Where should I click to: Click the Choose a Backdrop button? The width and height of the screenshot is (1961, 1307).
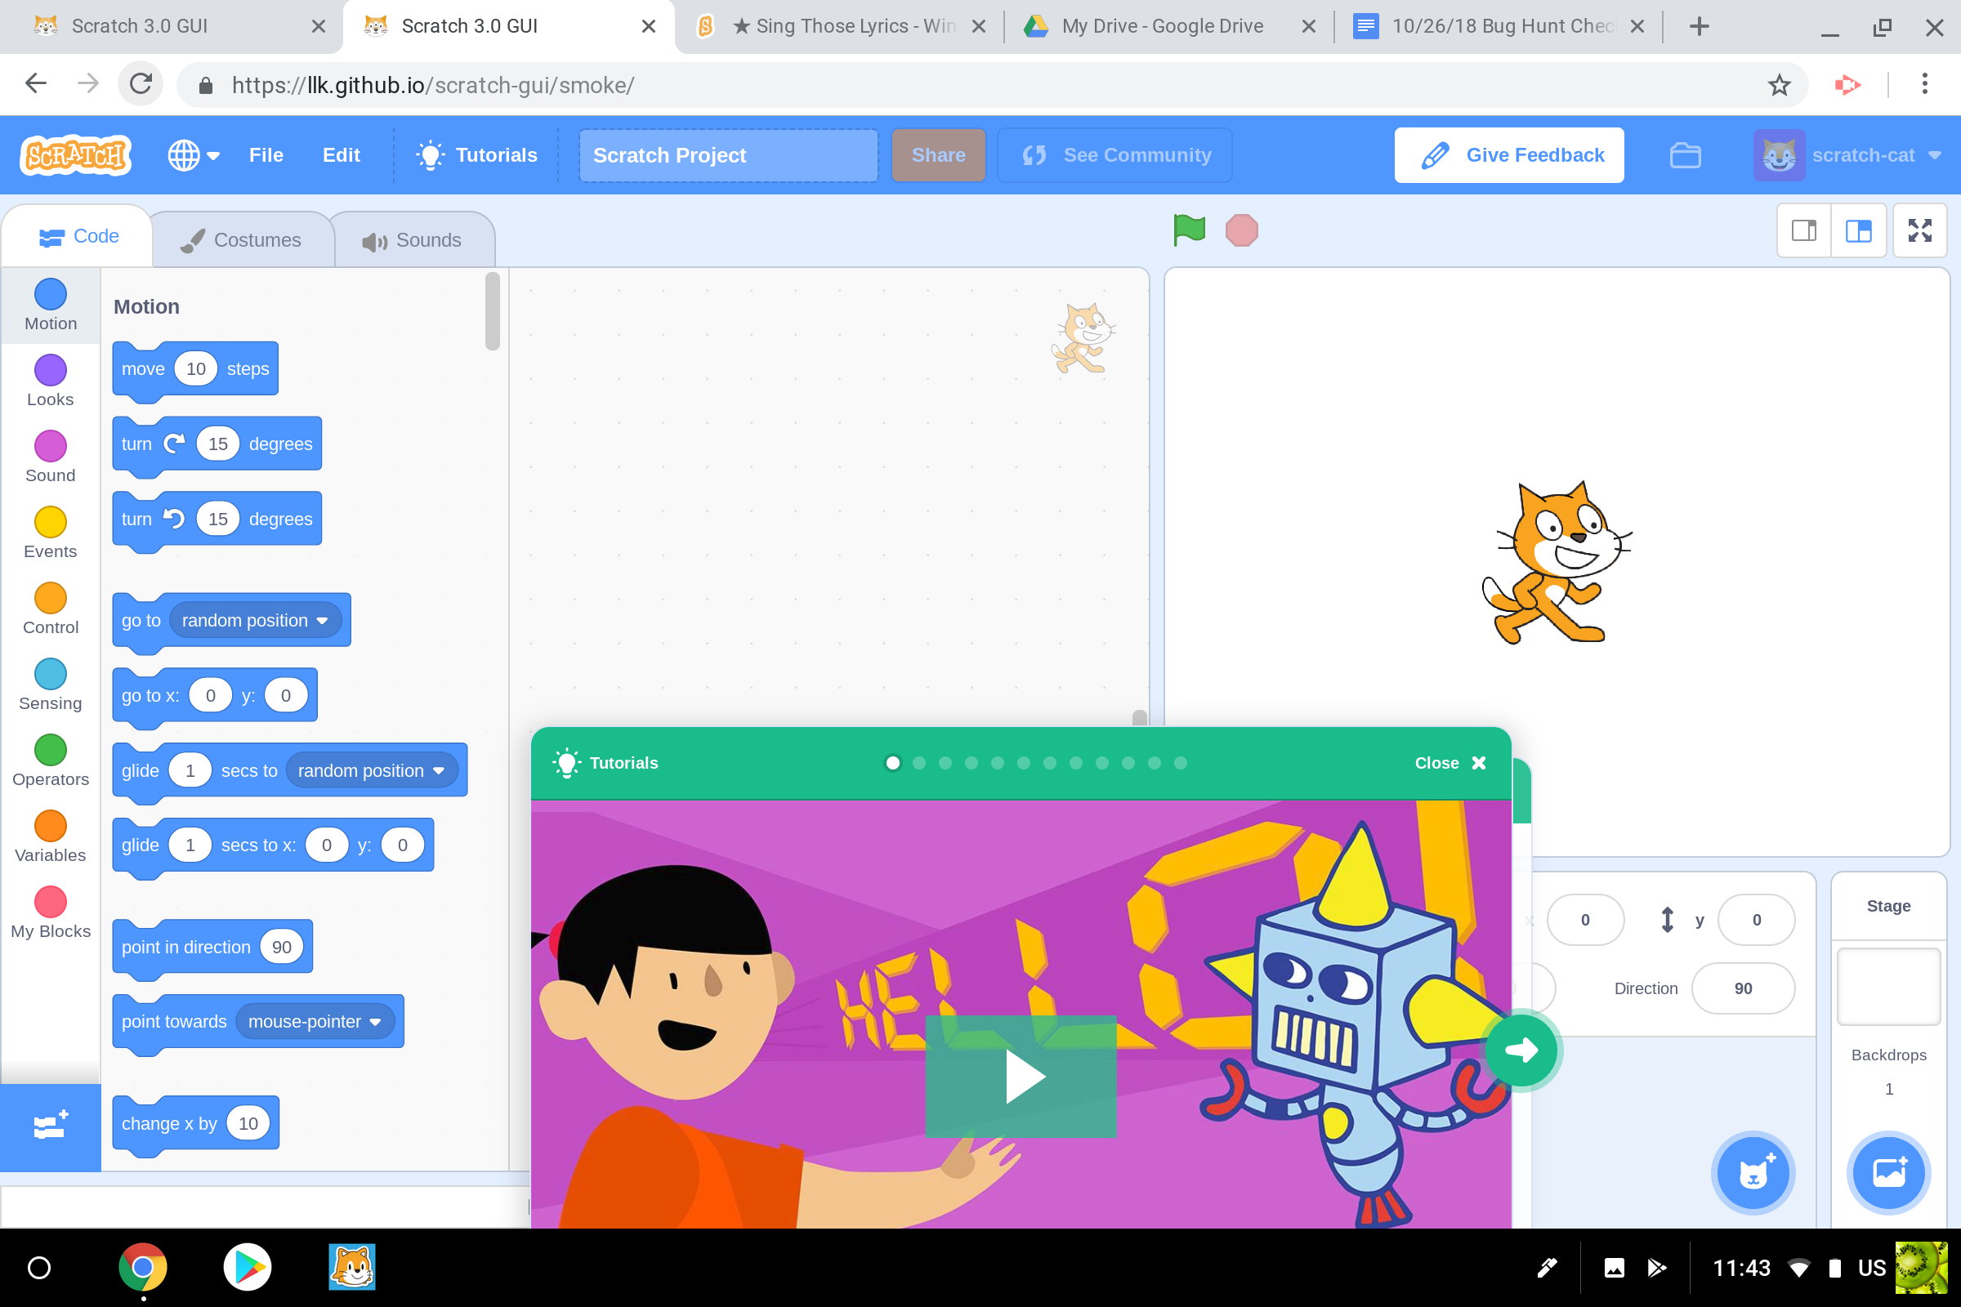1887,1173
